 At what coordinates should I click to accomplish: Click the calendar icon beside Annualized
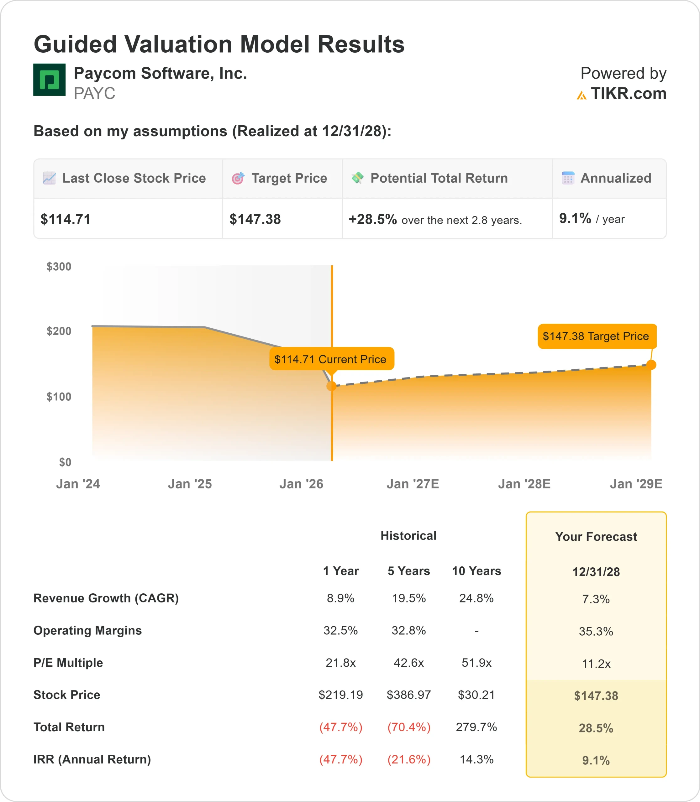tap(568, 178)
